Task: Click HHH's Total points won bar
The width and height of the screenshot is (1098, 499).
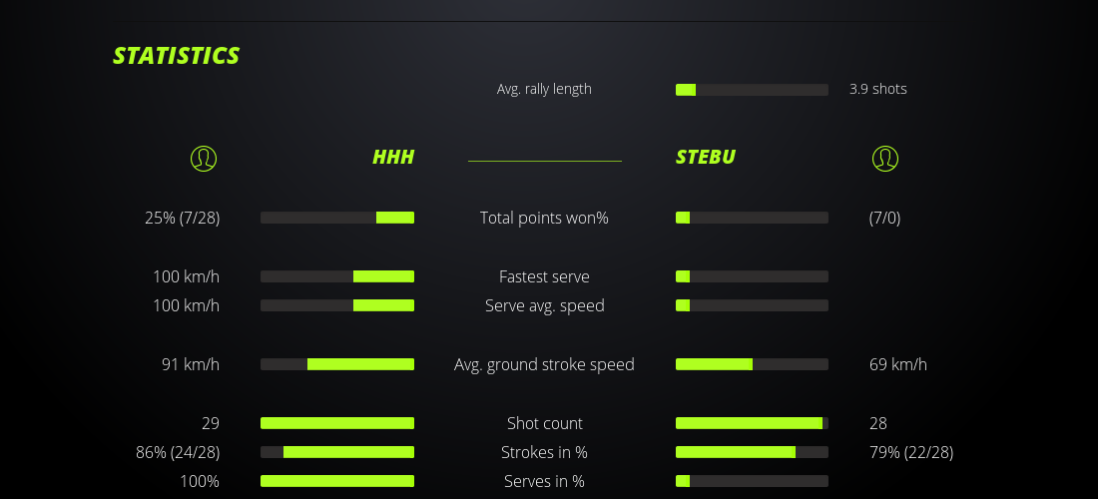Action: pos(337,218)
